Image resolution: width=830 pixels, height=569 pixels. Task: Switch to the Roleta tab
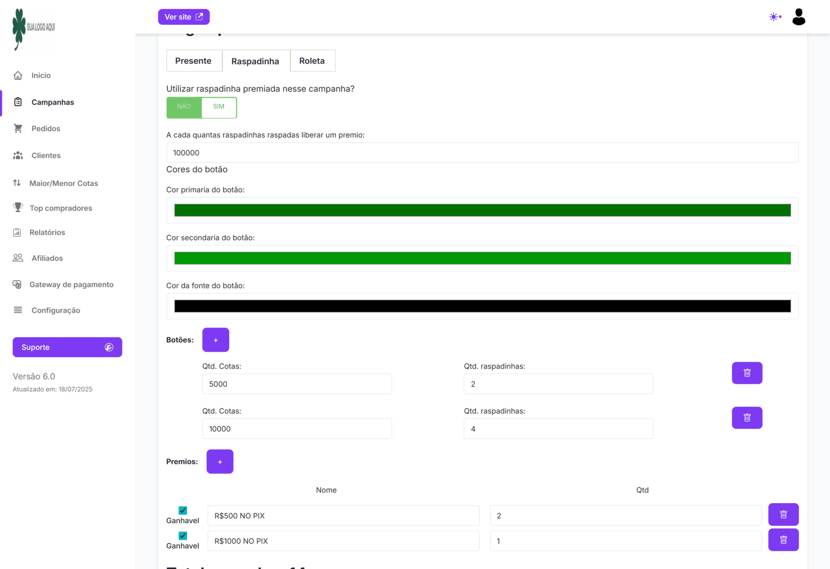click(x=312, y=61)
